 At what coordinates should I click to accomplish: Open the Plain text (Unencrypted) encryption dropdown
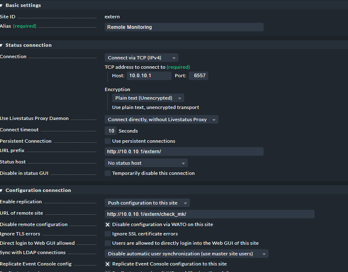(148, 98)
